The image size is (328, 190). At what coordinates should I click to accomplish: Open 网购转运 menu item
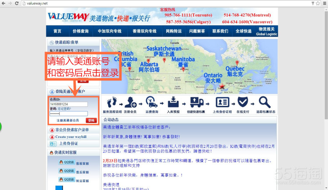click(174, 31)
